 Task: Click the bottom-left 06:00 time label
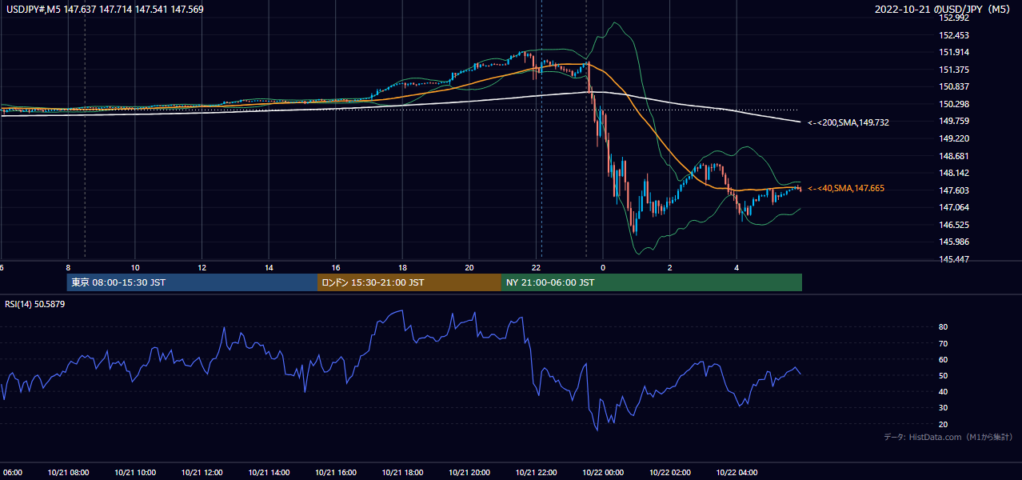11,473
